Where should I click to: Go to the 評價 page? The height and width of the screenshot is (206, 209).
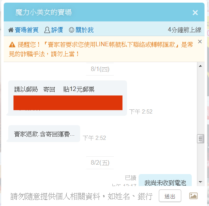[57, 30]
